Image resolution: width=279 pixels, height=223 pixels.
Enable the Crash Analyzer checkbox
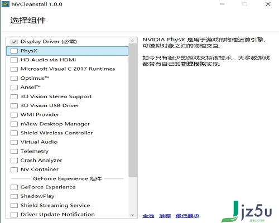pyautogui.click(x=14, y=161)
